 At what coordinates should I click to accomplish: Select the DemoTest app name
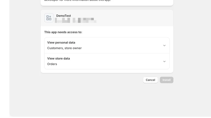pos(64,16)
